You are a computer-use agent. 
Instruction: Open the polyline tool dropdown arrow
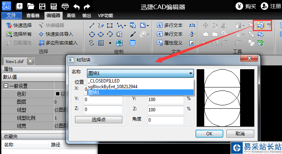[x=125, y=26]
